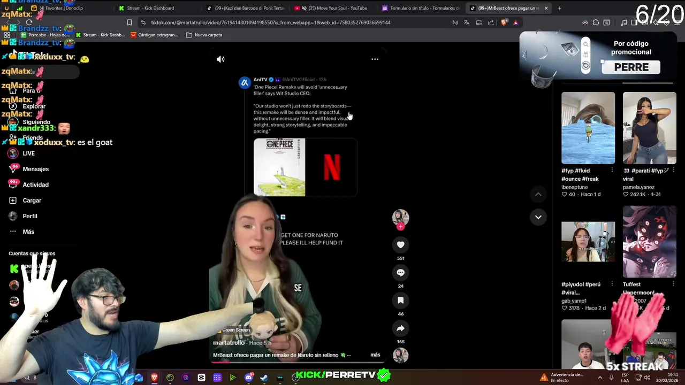
Task: Open options dots beside #parati title
Action: [x=673, y=171]
